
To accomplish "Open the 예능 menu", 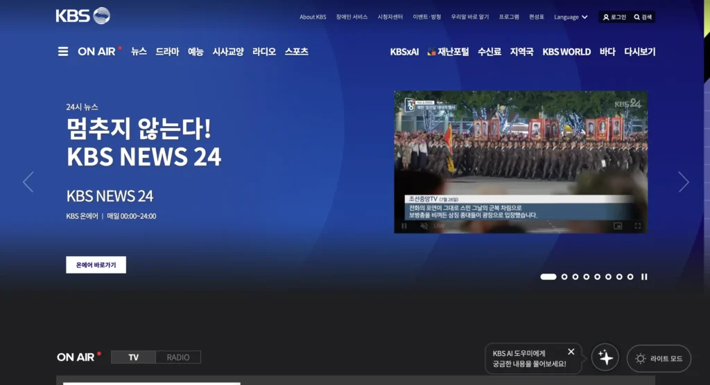I will [196, 51].
